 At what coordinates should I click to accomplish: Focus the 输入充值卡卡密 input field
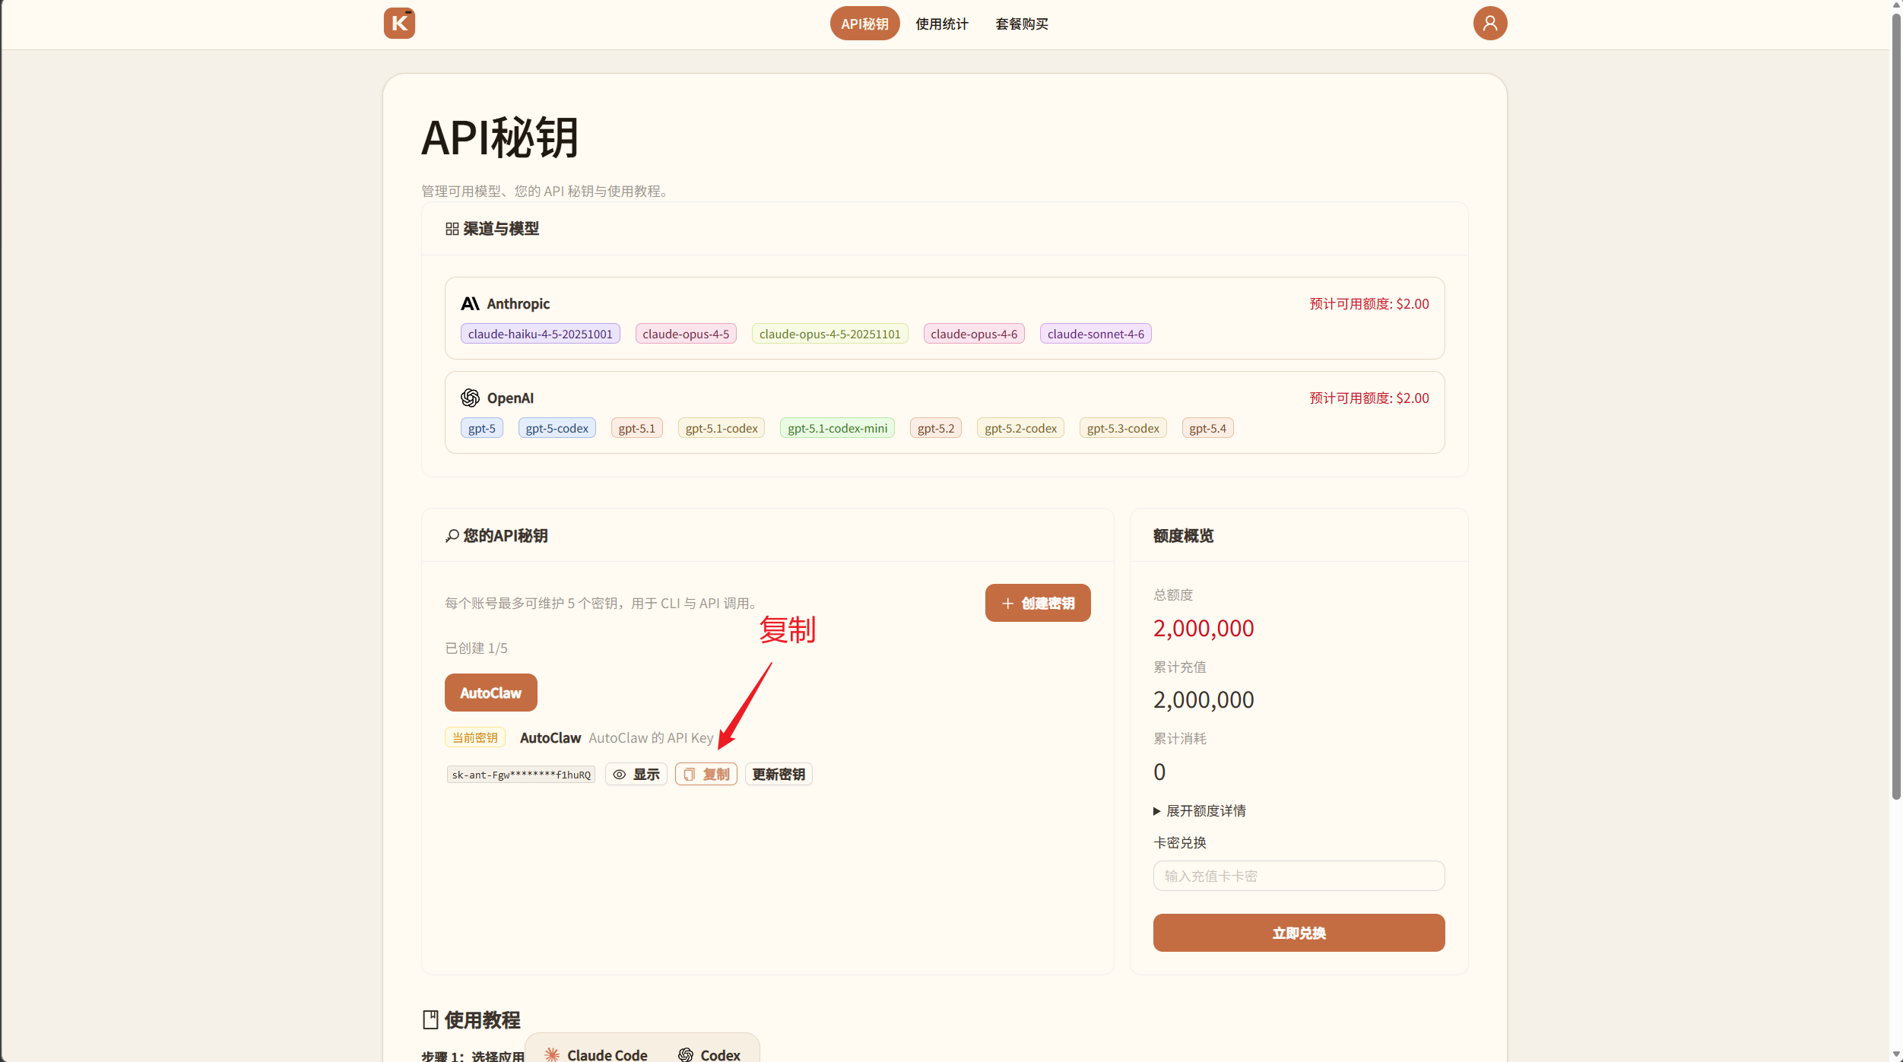[1299, 876]
